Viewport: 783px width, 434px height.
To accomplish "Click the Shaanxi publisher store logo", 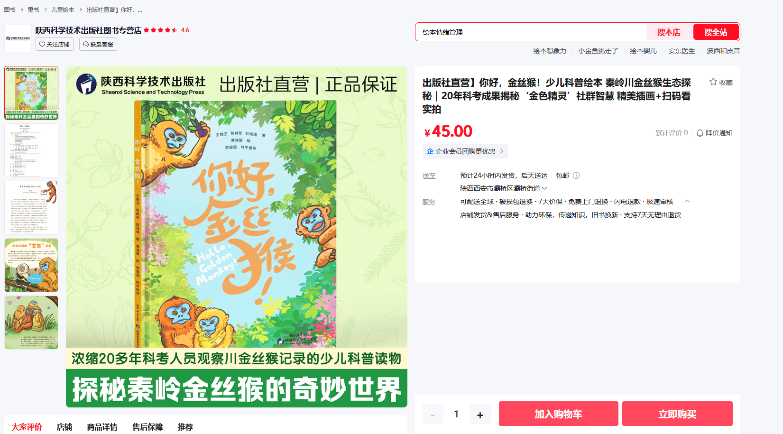I will [x=18, y=38].
